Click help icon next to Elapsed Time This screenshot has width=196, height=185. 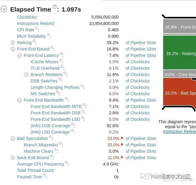click(55, 7)
